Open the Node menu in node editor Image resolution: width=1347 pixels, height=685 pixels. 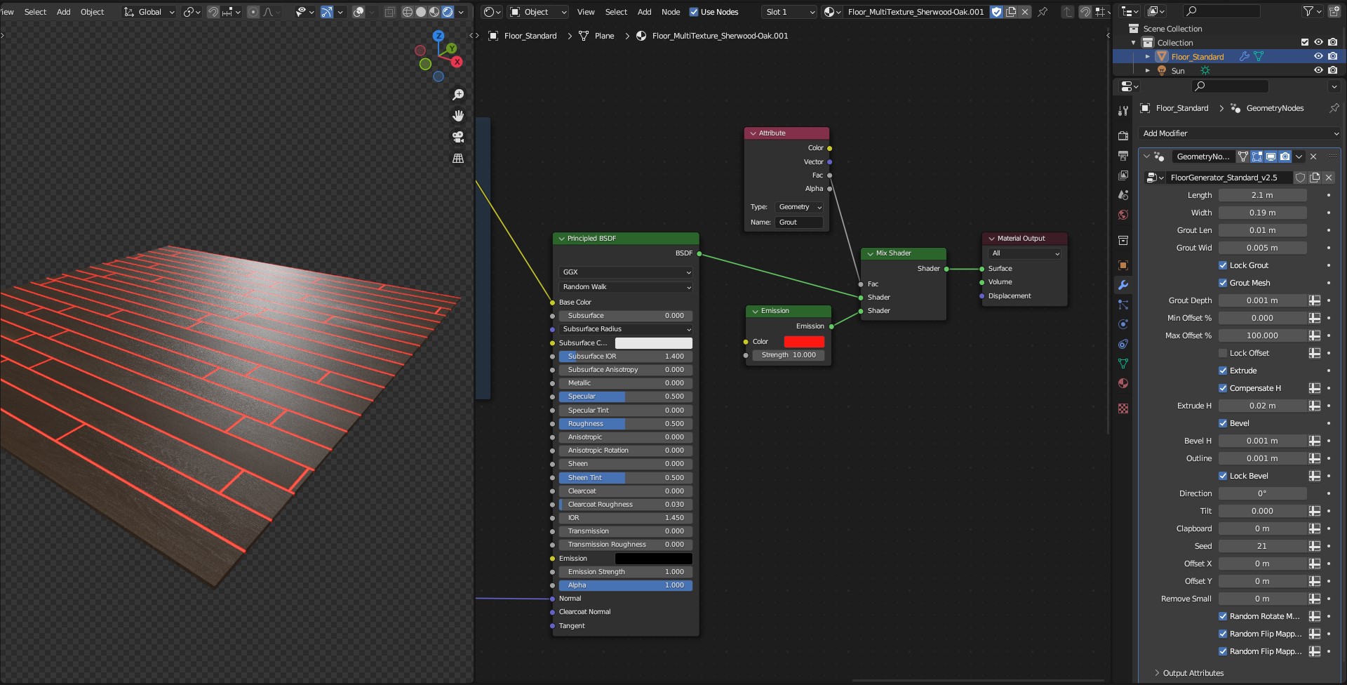[x=670, y=12]
